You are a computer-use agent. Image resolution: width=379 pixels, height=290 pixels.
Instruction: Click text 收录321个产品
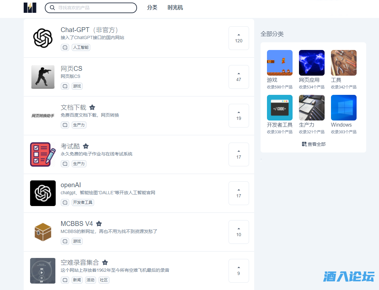pos(312,132)
